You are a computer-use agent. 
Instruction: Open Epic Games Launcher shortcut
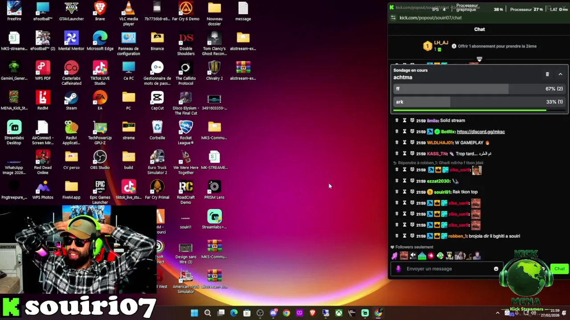coord(100,192)
